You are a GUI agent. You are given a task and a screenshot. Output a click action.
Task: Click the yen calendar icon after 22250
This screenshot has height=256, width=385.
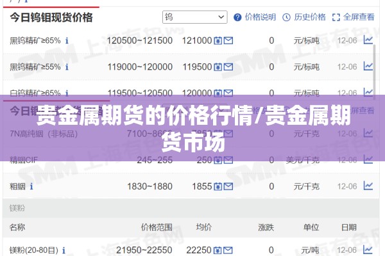coord(218,250)
